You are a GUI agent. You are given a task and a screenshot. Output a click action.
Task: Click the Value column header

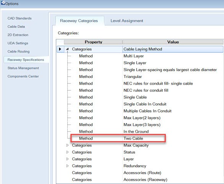(x=173, y=42)
